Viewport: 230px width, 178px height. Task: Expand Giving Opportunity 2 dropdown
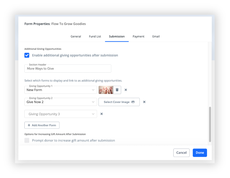click(61, 102)
